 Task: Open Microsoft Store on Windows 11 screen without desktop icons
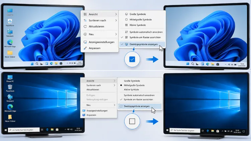point(218,64)
